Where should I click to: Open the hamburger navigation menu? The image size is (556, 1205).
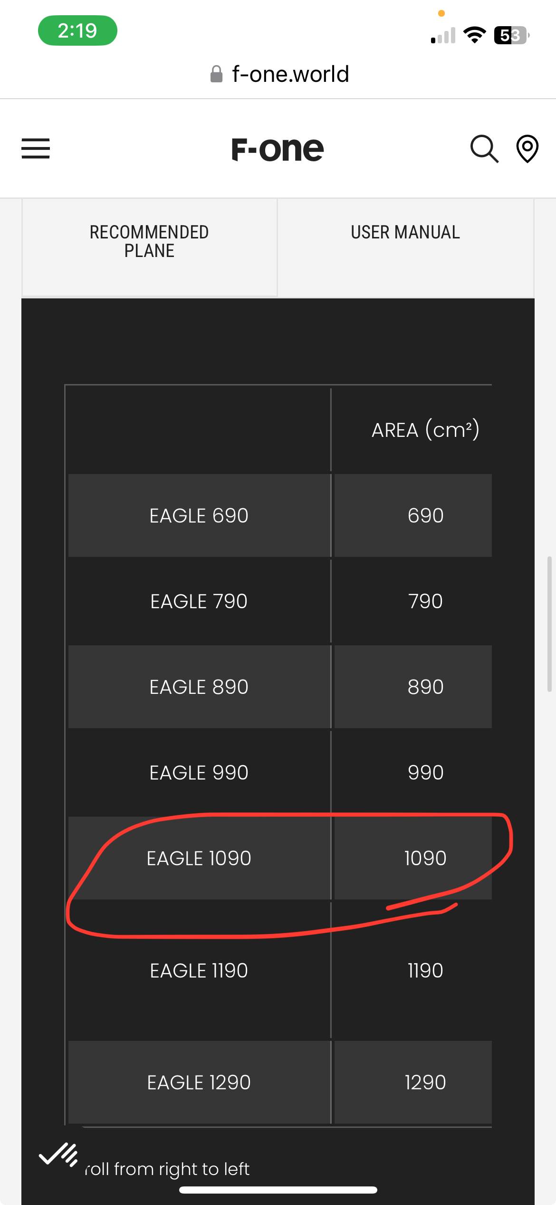(x=36, y=148)
